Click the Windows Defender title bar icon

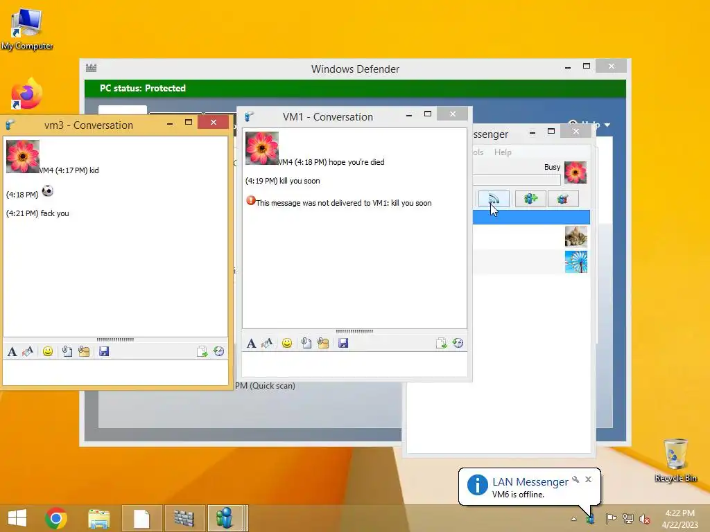click(x=92, y=69)
